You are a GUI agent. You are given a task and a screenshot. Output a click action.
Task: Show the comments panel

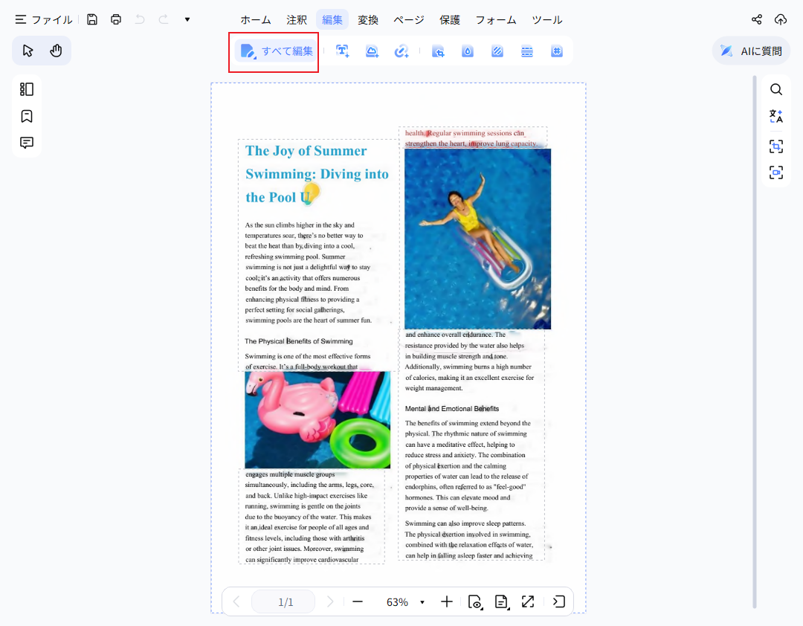pos(26,142)
